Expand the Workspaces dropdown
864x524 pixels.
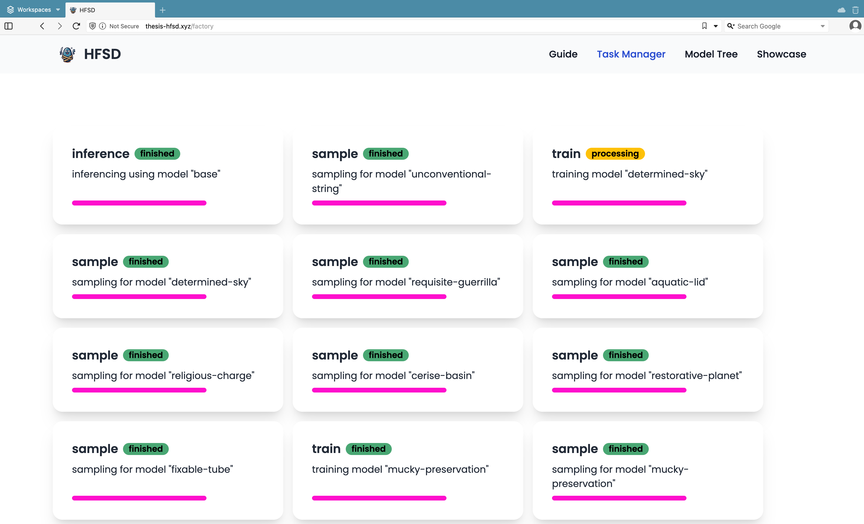[x=34, y=10]
